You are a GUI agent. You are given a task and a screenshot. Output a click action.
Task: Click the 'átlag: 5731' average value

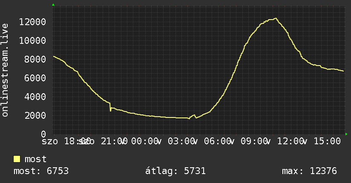175,171
